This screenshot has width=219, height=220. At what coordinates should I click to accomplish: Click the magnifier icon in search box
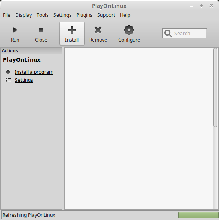tap(168, 34)
